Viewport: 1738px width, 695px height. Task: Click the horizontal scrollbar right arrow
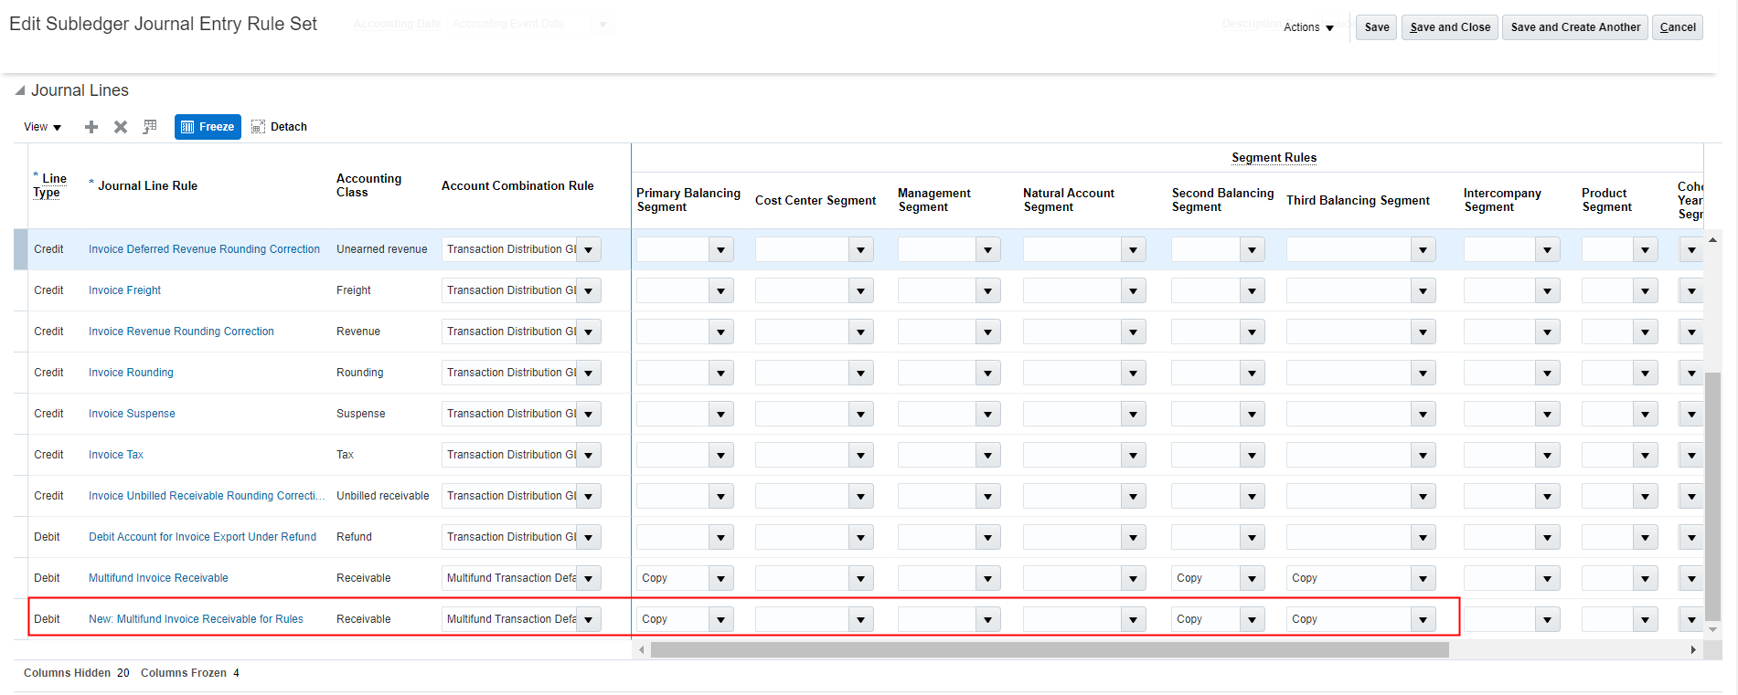tap(1693, 649)
